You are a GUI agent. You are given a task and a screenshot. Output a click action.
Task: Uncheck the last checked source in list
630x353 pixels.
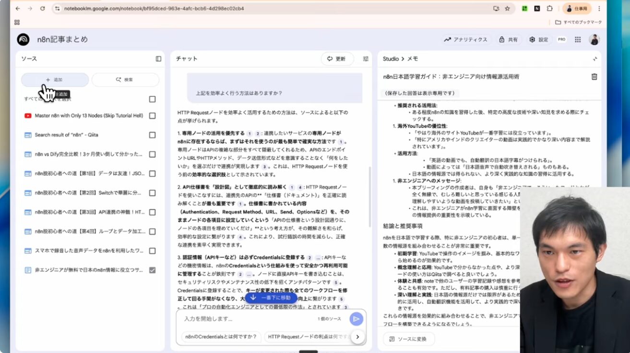coord(152,270)
